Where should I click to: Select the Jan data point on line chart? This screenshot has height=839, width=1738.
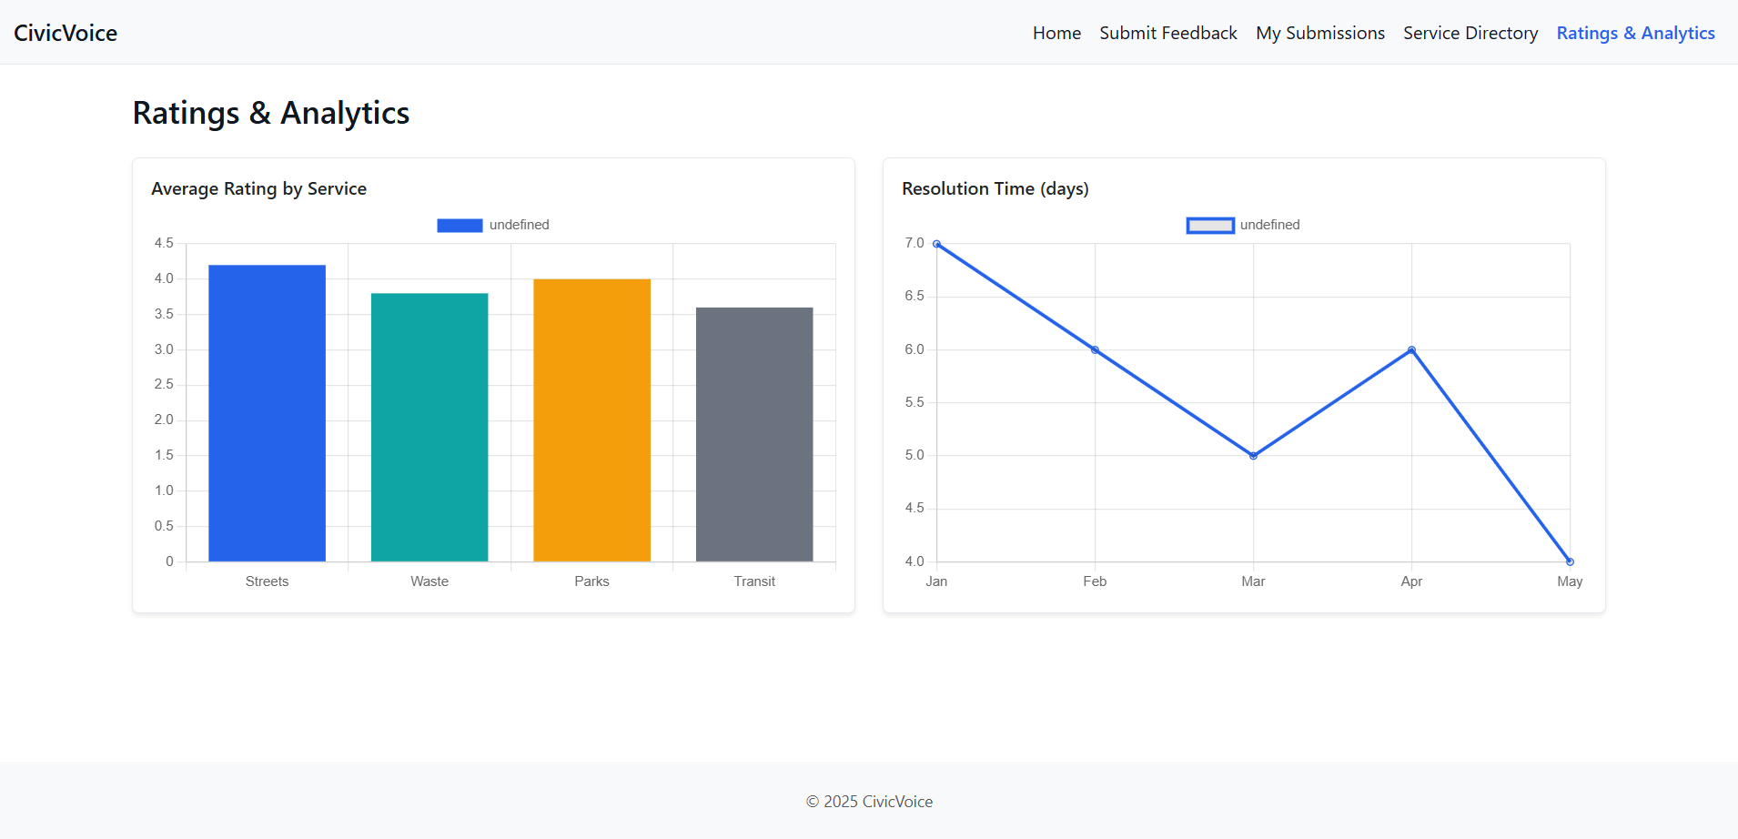point(936,244)
